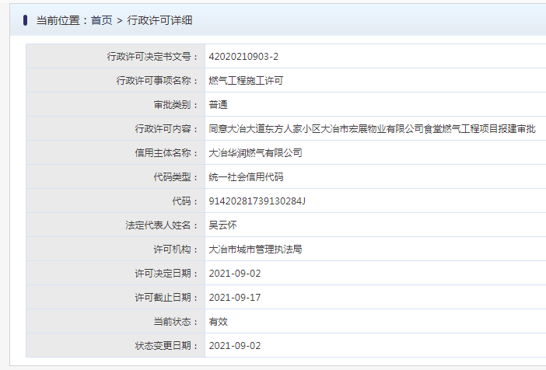Select the value 燃气工程施工许可
The width and height of the screenshot is (546, 370).
pyautogui.click(x=246, y=80)
